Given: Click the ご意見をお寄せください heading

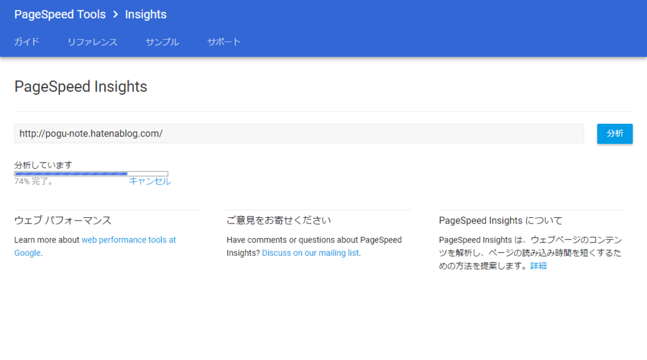Looking at the screenshot, I should tap(279, 220).
